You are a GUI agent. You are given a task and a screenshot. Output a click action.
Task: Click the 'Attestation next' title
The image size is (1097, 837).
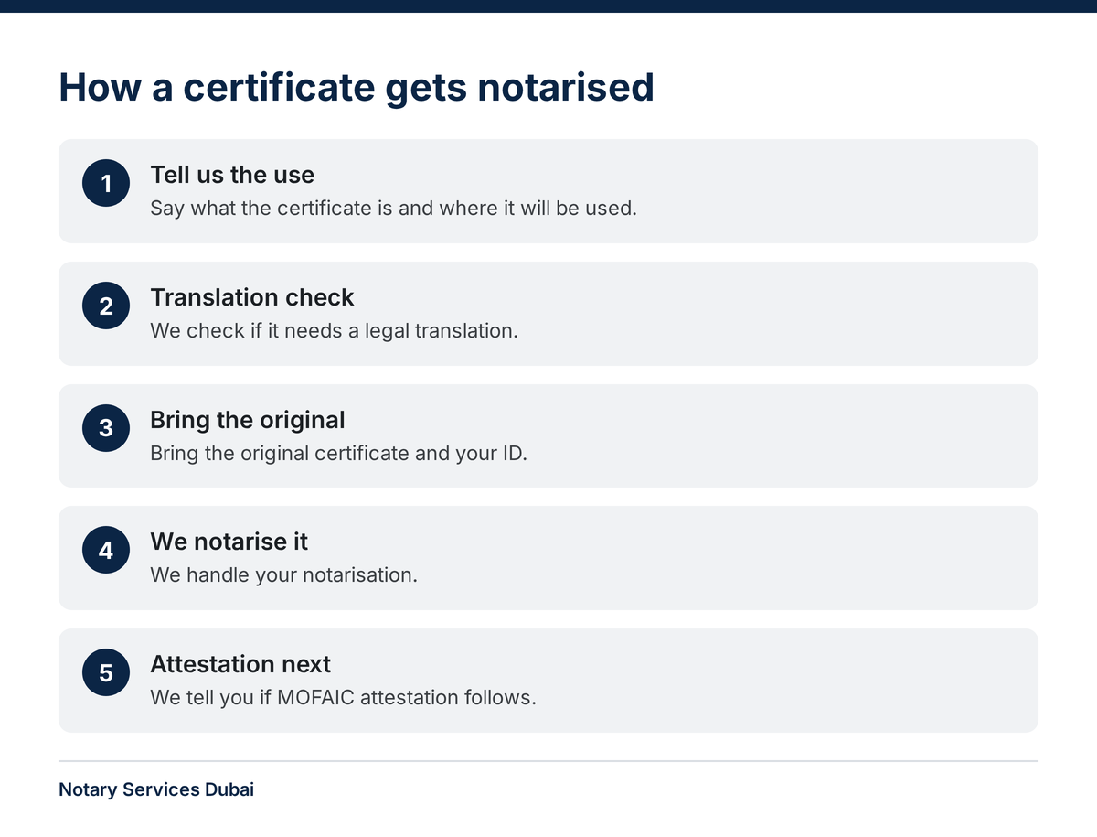(240, 664)
